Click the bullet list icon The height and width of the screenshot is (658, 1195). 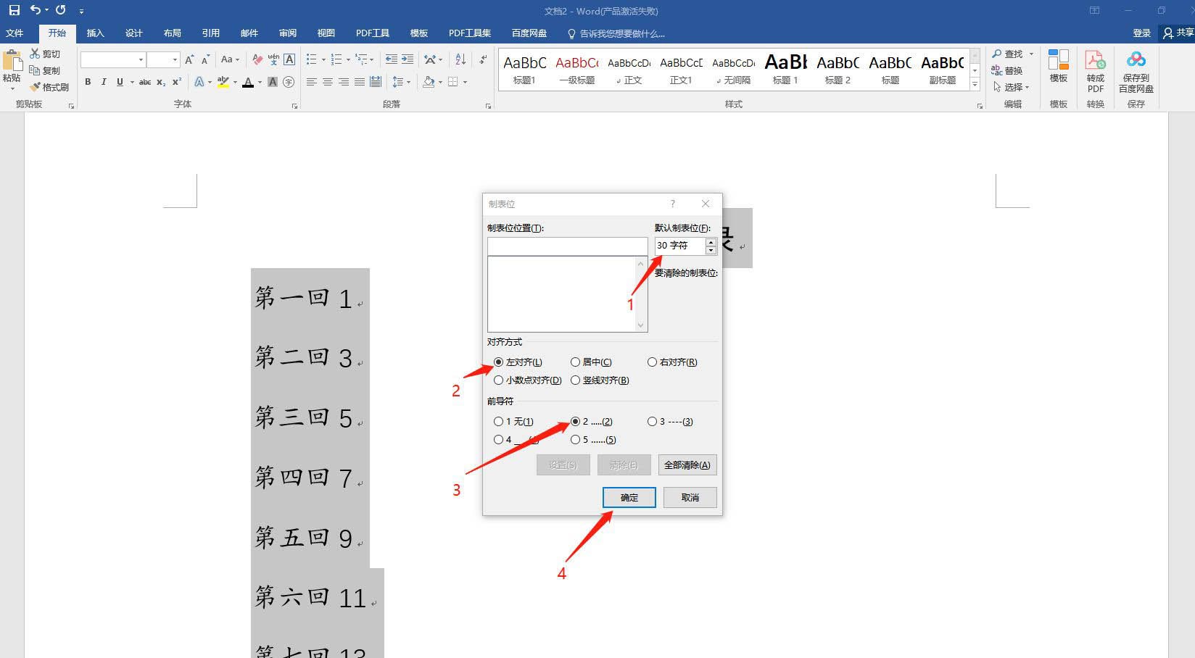pyautogui.click(x=311, y=59)
